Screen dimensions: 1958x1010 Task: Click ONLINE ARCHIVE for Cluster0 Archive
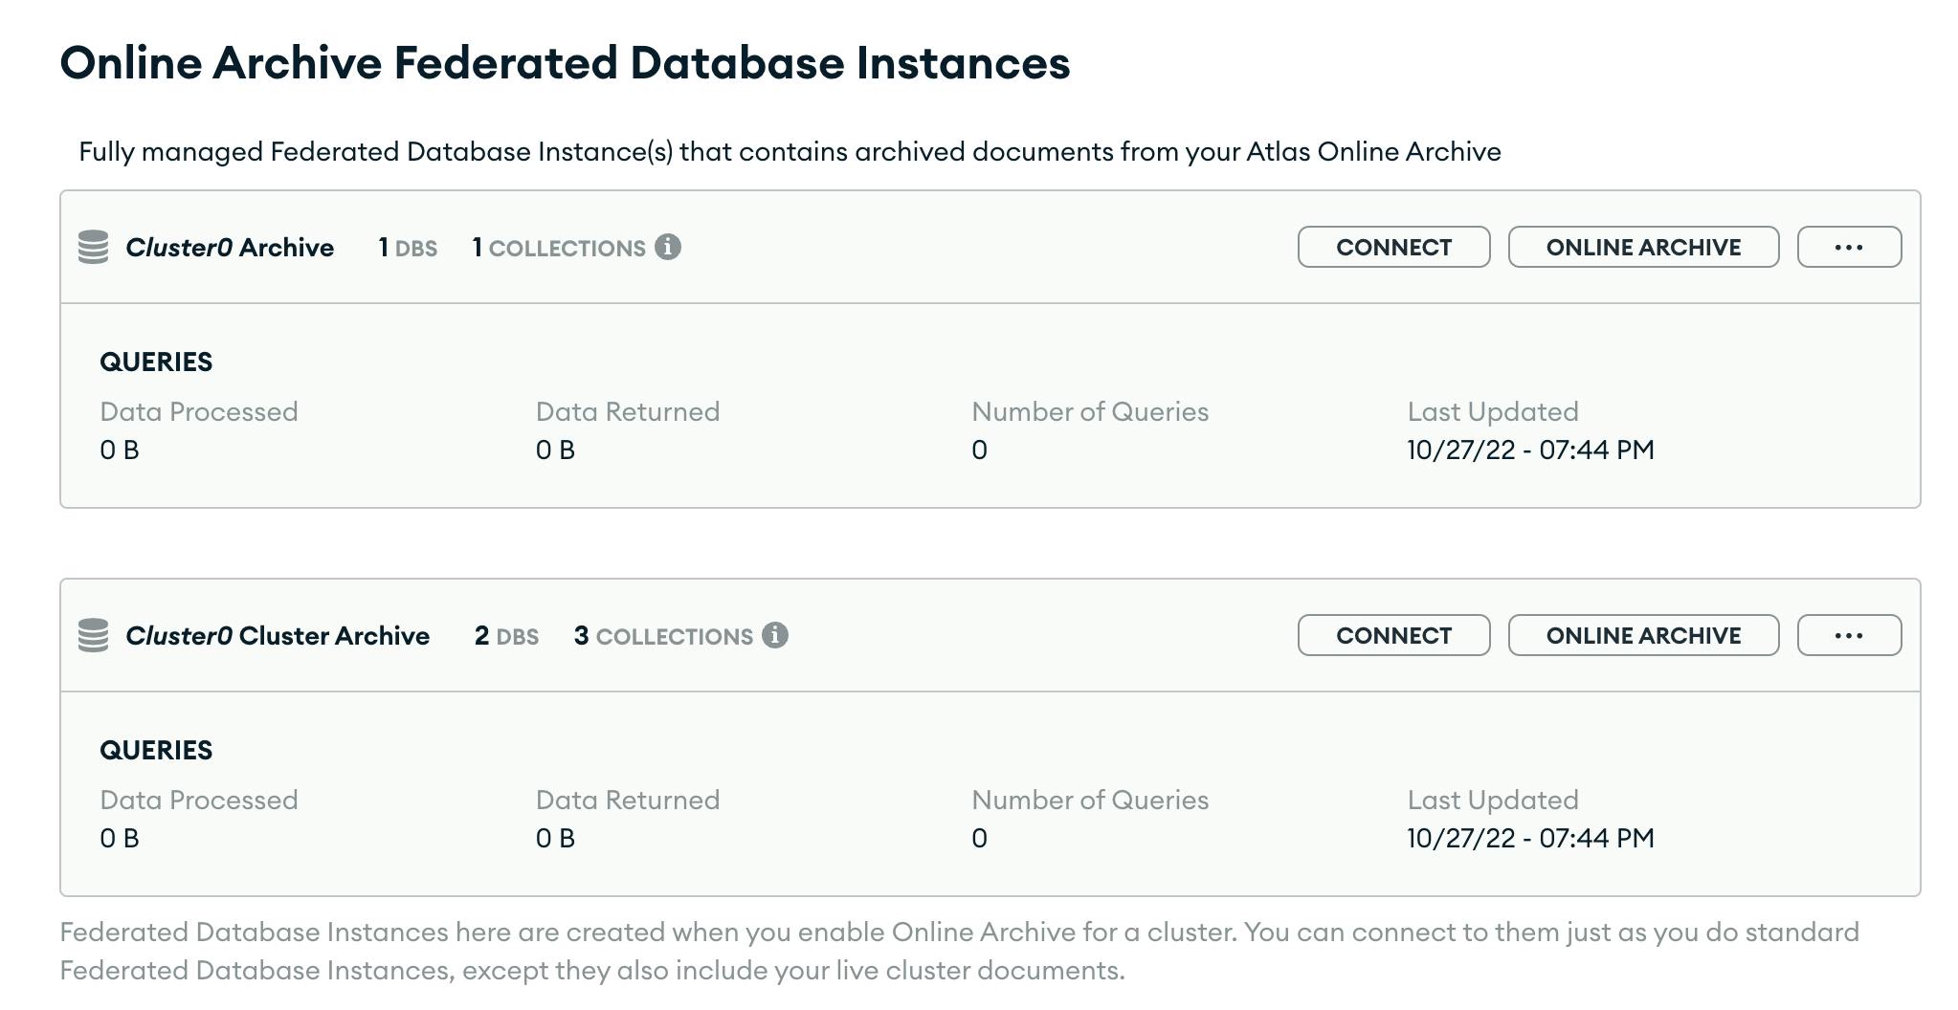click(1643, 247)
